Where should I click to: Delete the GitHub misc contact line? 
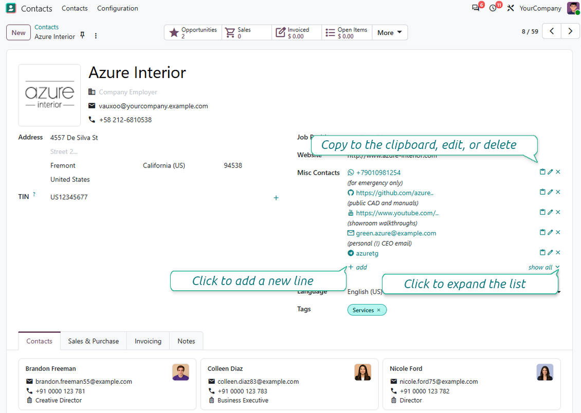tap(558, 192)
